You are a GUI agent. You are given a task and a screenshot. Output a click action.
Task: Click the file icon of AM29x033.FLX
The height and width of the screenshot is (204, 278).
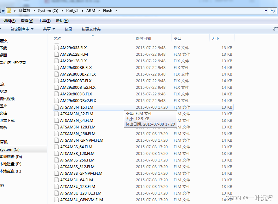[x=56, y=48]
